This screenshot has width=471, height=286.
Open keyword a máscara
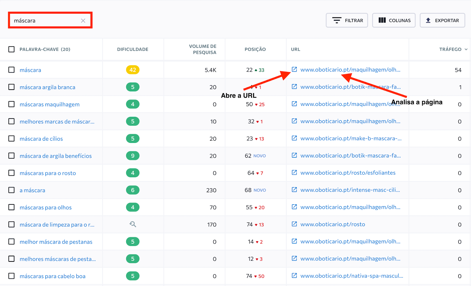coord(32,190)
